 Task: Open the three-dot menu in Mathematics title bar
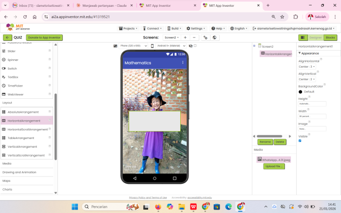click(x=183, y=63)
